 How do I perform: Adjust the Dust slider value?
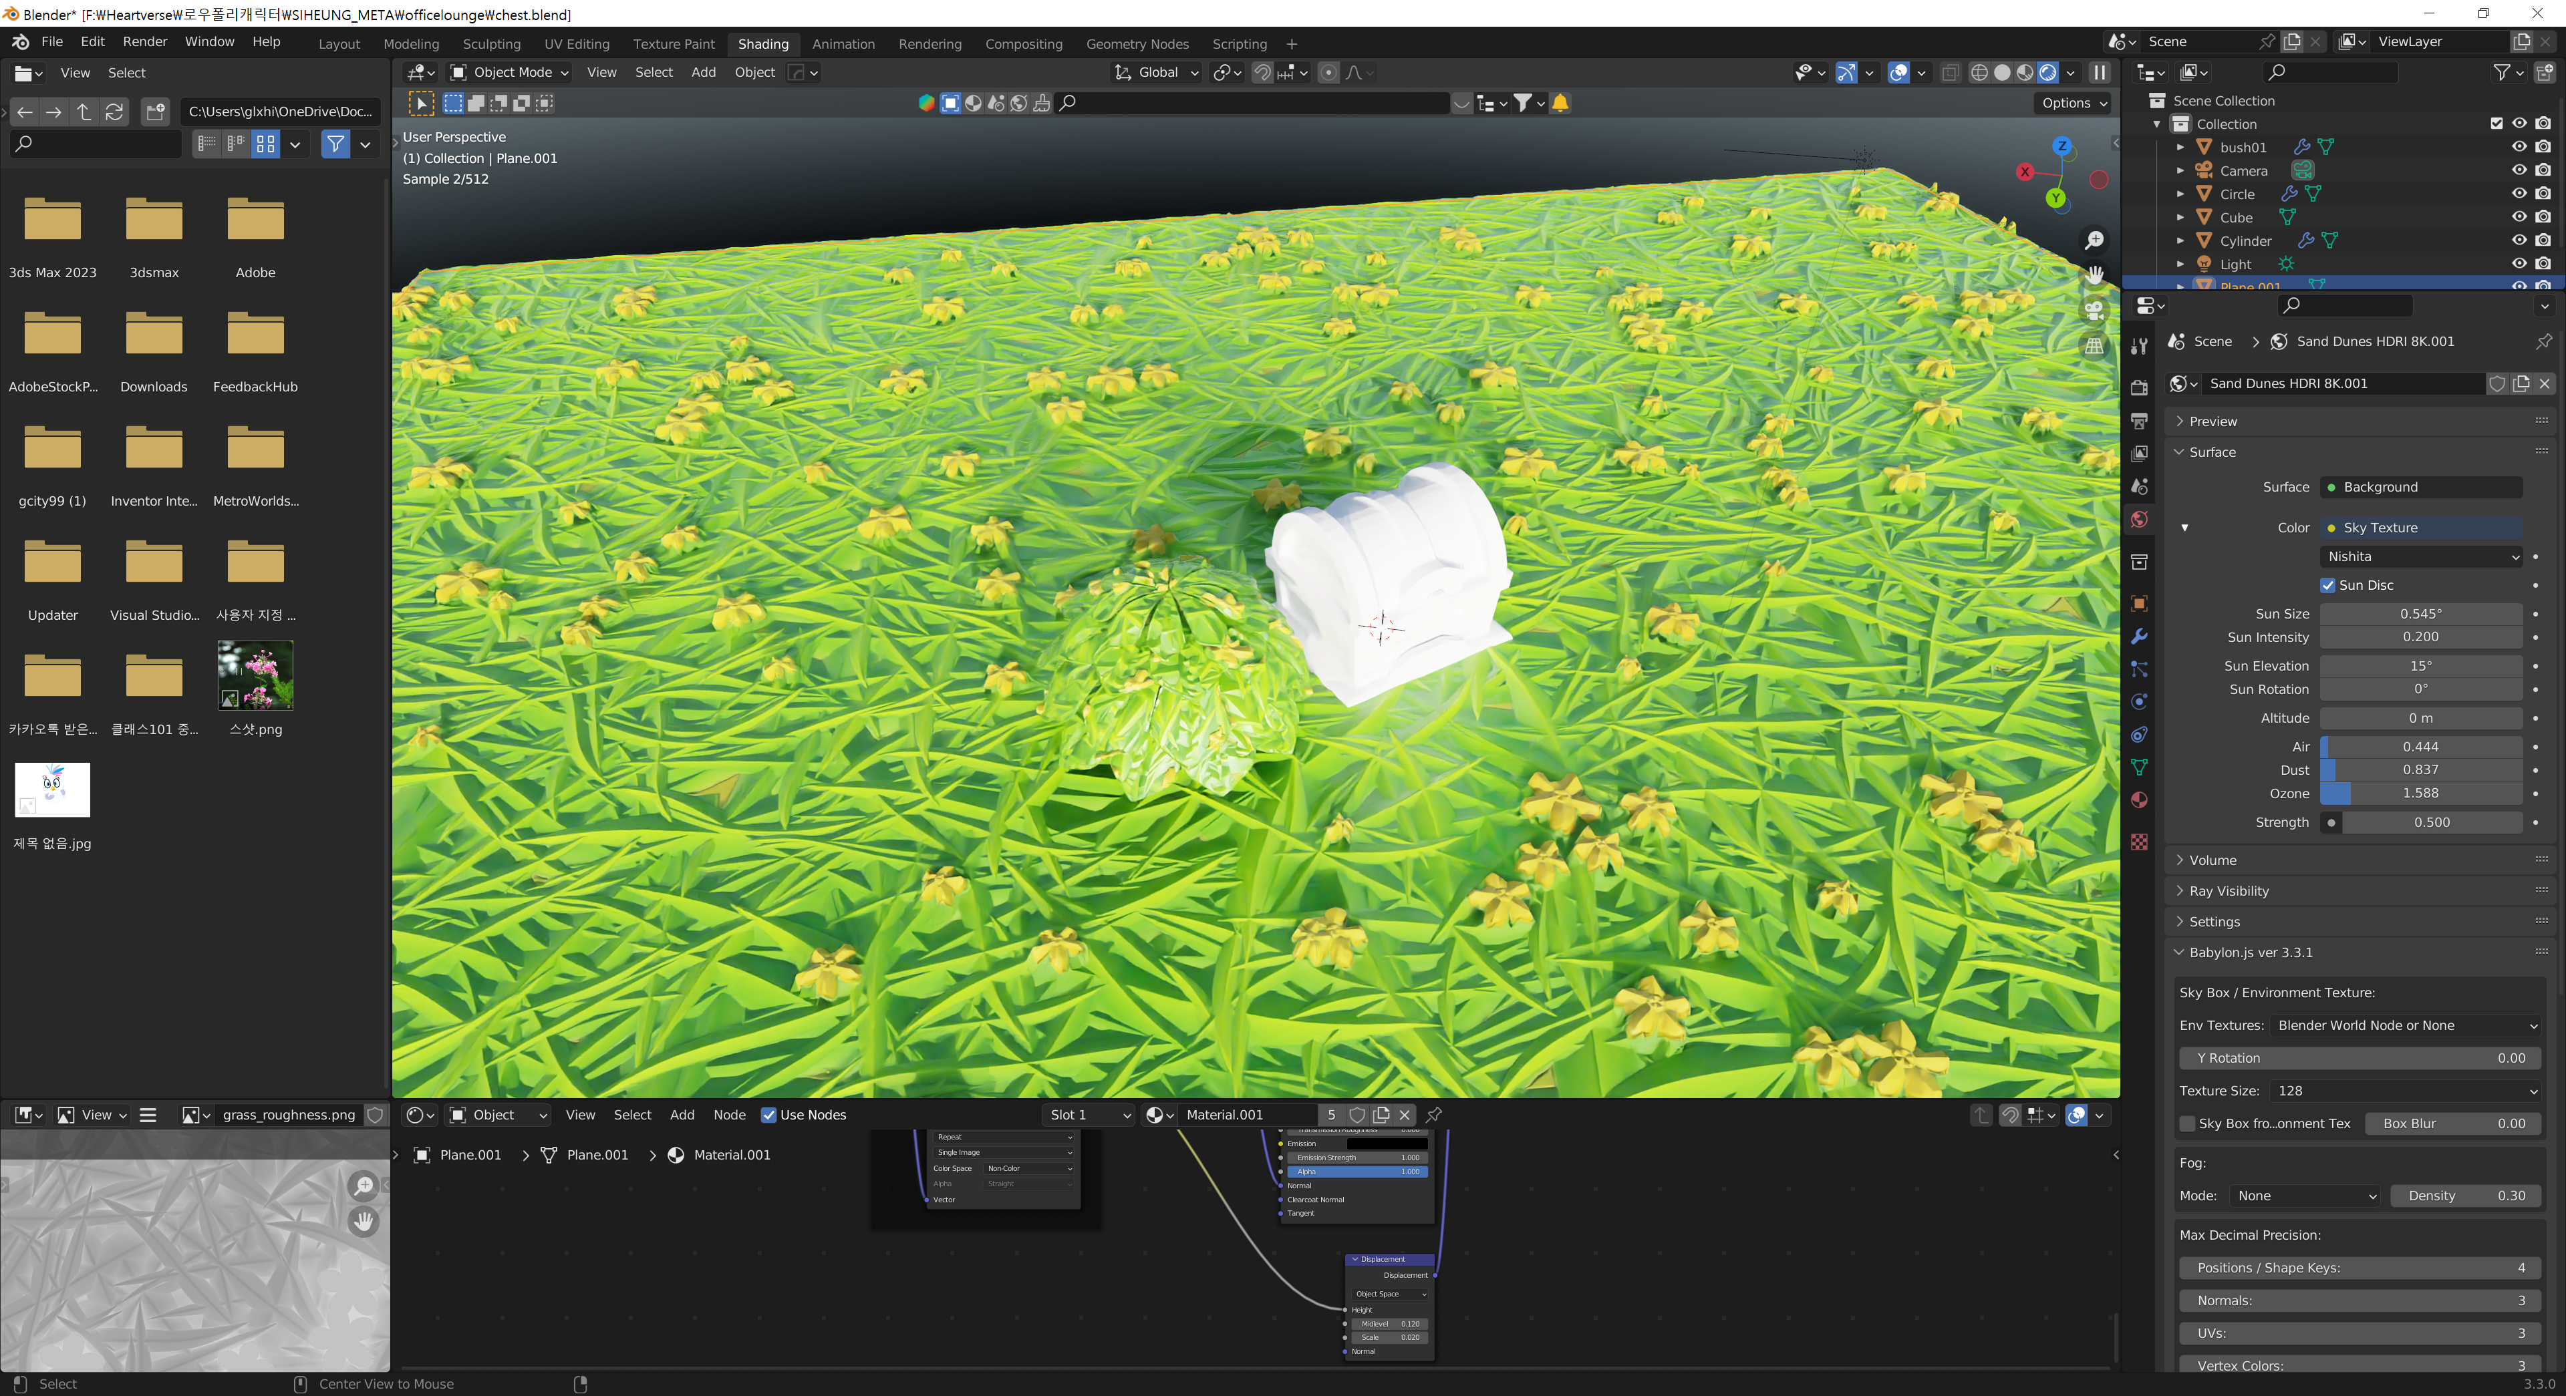[x=2420, y=769]
